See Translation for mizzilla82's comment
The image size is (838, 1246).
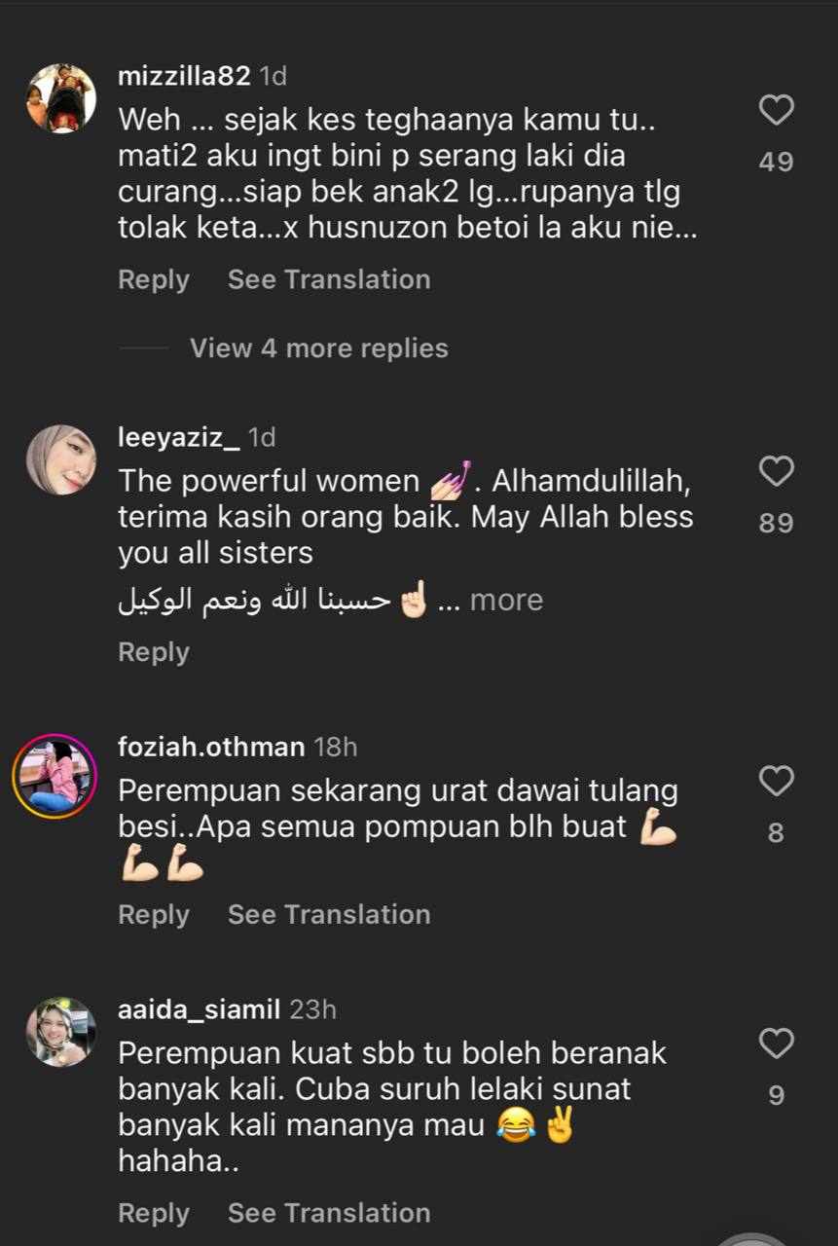click(329, 279)
